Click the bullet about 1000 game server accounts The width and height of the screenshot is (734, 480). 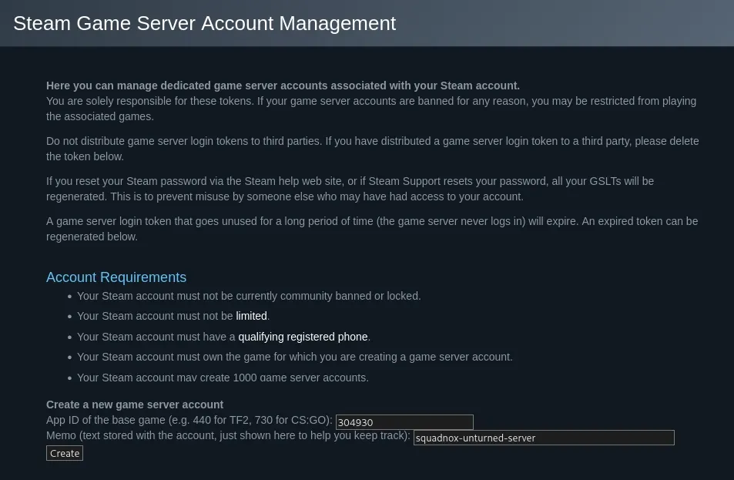coord(223,378)
